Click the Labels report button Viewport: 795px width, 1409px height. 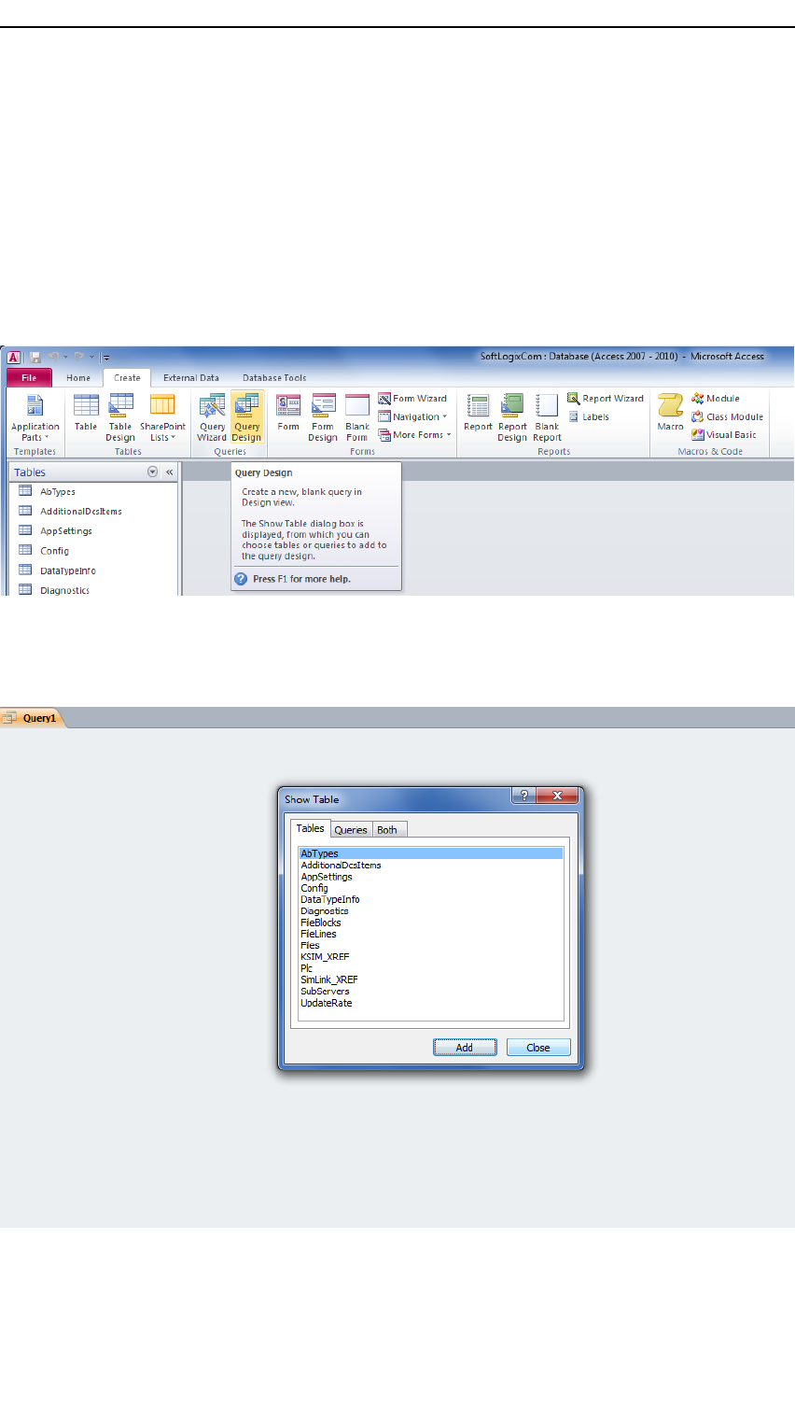[x=589, y=417]
